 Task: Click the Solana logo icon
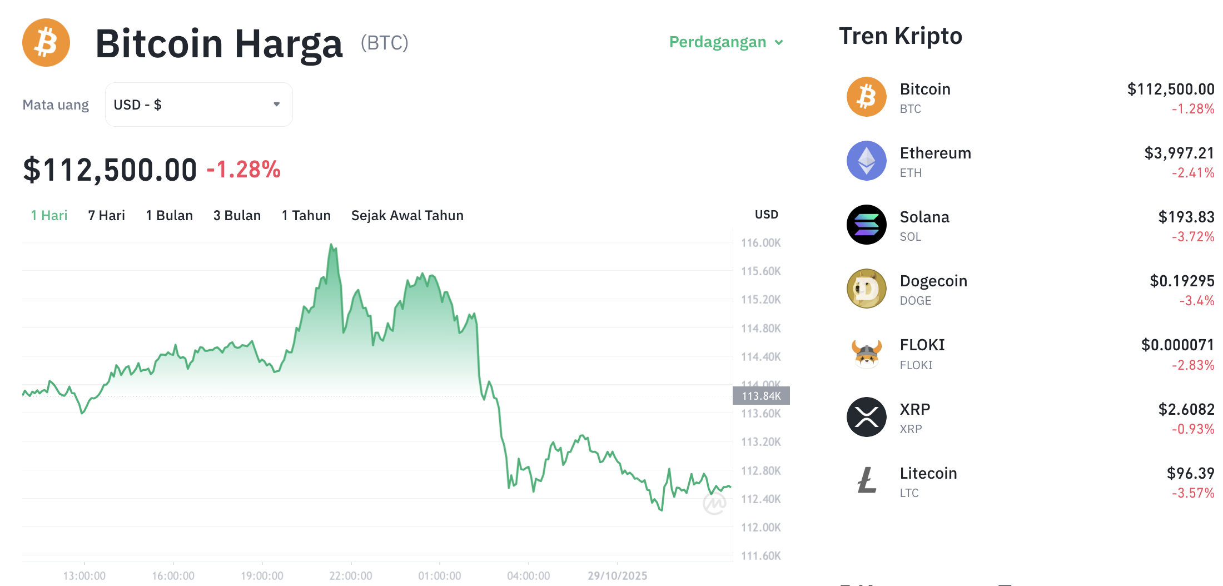point(866,225)
